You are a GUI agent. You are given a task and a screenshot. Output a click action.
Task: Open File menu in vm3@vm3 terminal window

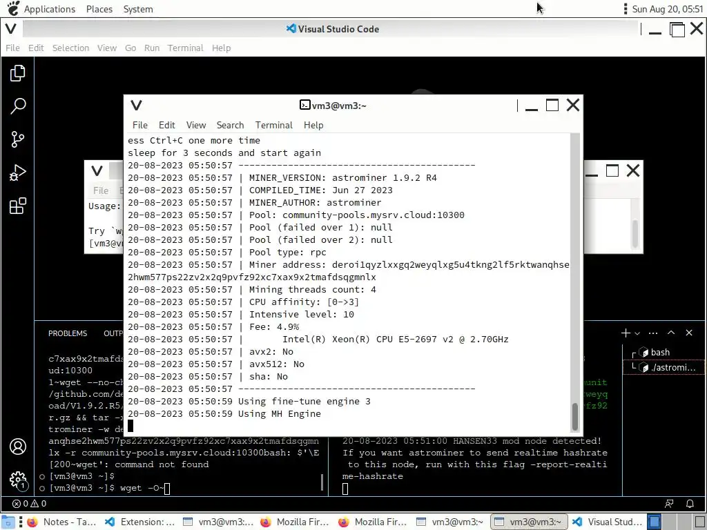pyautogui.click(x=139, y=125)
